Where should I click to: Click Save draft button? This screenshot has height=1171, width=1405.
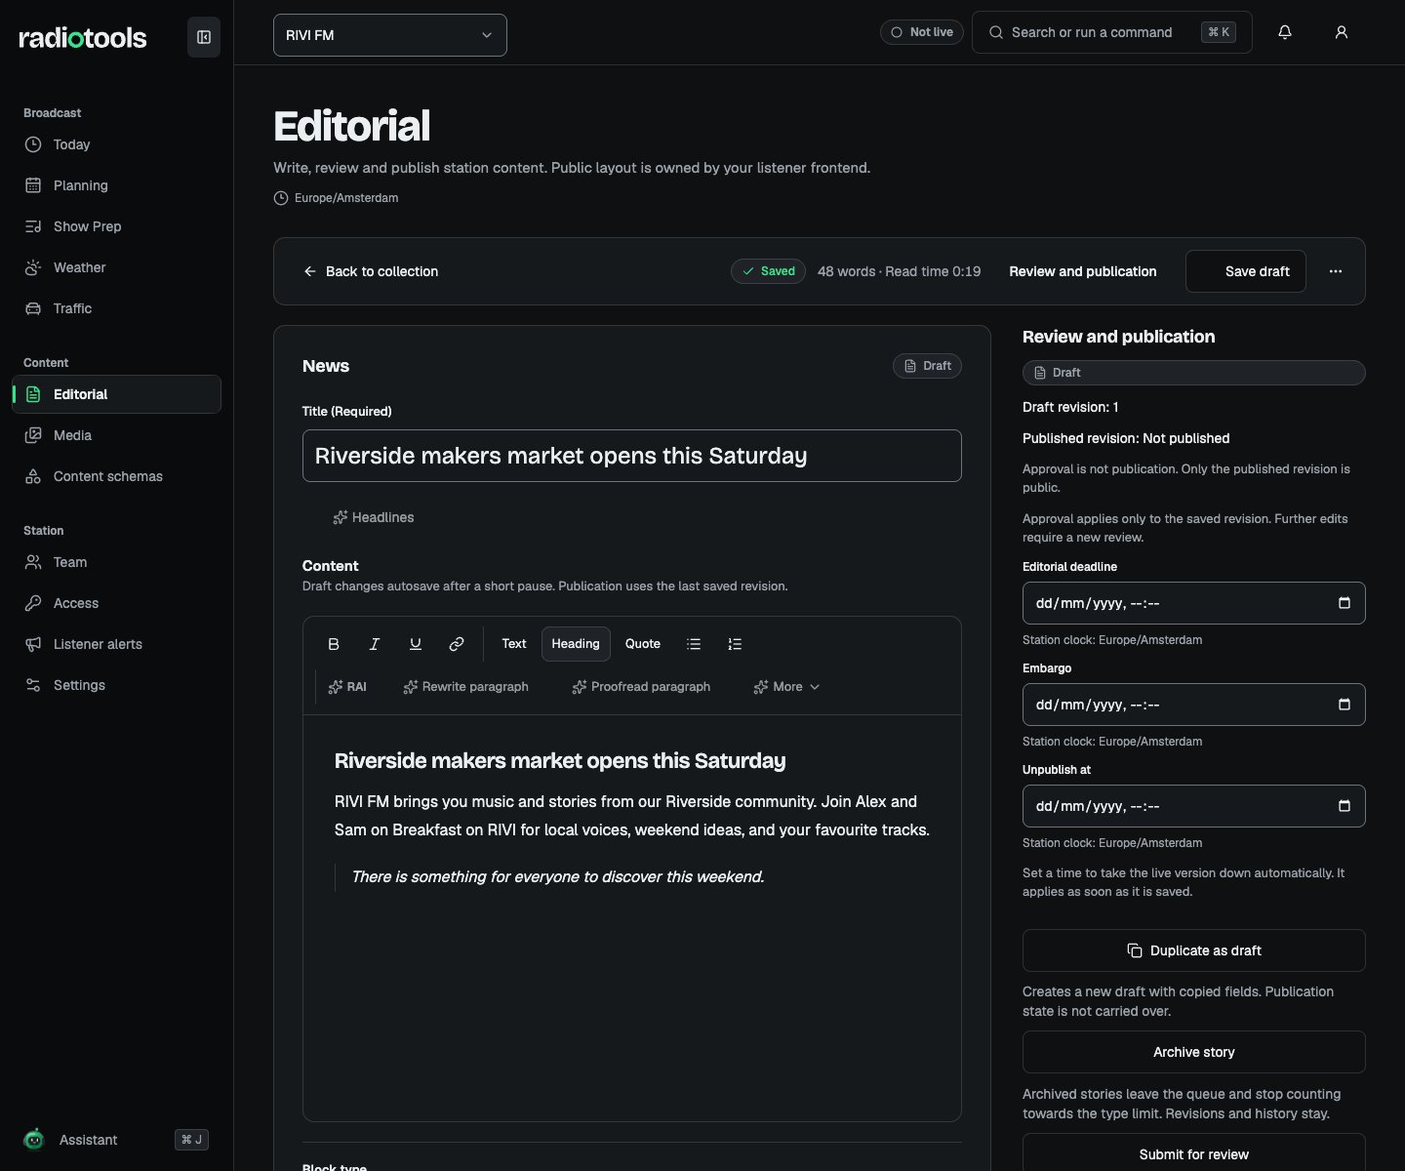click(1246, 271)
